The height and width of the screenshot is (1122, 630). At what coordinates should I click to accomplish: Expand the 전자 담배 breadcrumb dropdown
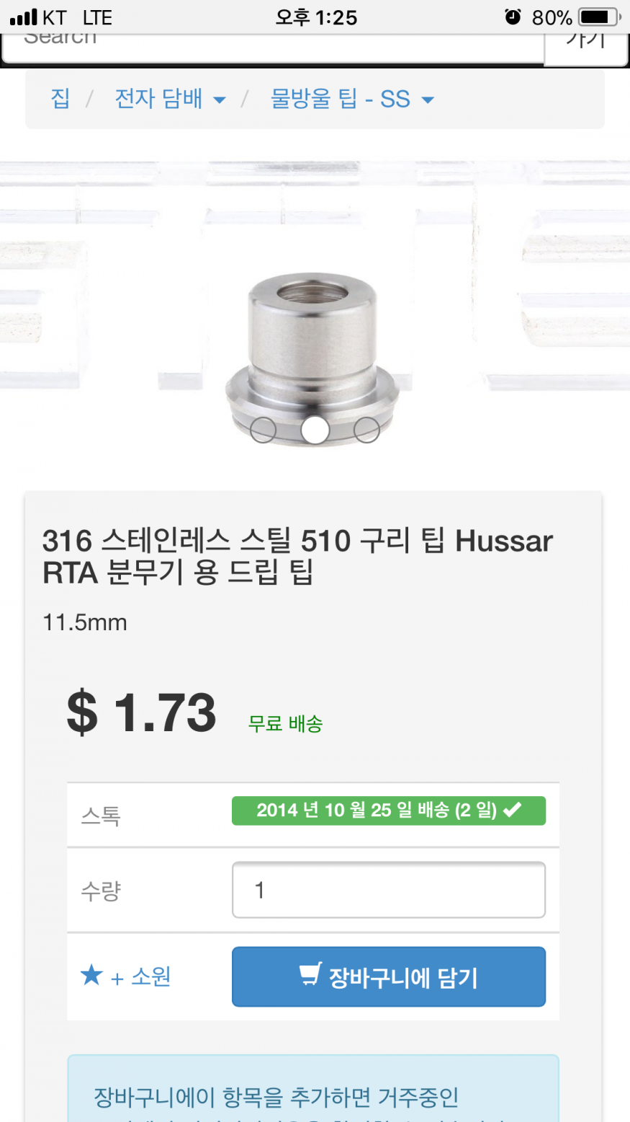click(170, 99)
